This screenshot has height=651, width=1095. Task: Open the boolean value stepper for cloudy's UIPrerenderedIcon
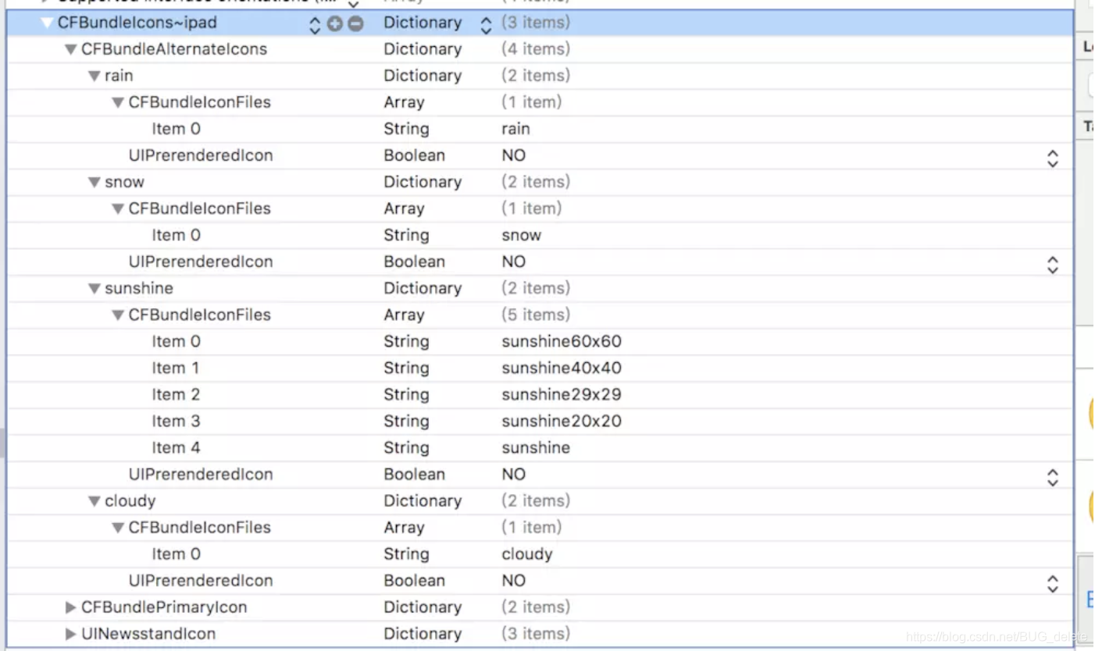(x=1052, y=582)
